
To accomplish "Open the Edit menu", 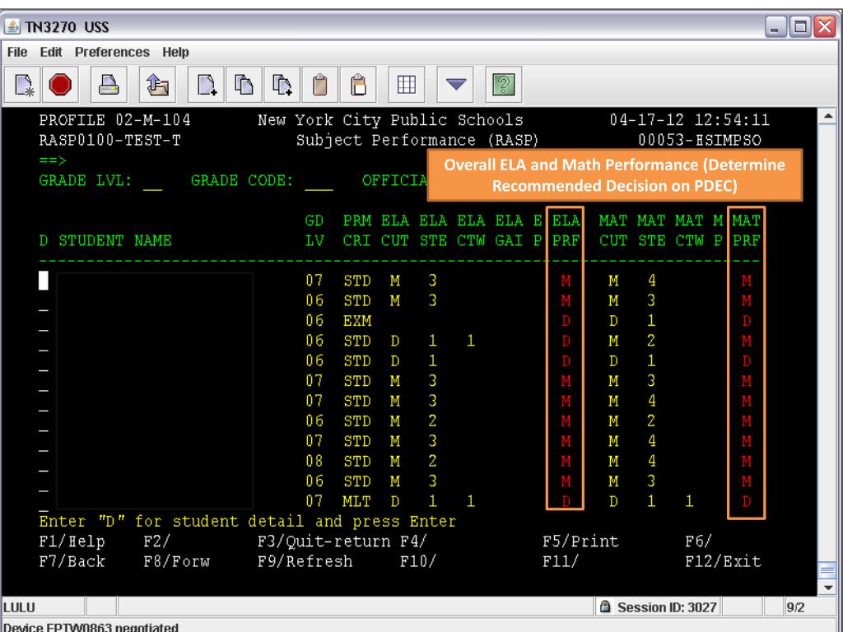I will tap(51, 52).
